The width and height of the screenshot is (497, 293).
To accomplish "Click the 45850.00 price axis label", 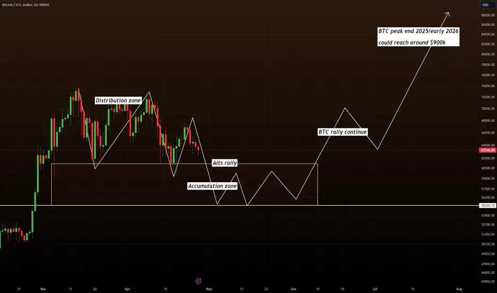I will pyautogui.click(x=488, y=281).
